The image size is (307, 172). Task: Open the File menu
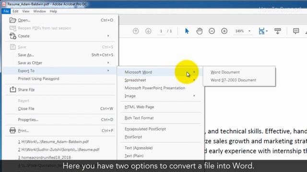(x=6, y=11)
